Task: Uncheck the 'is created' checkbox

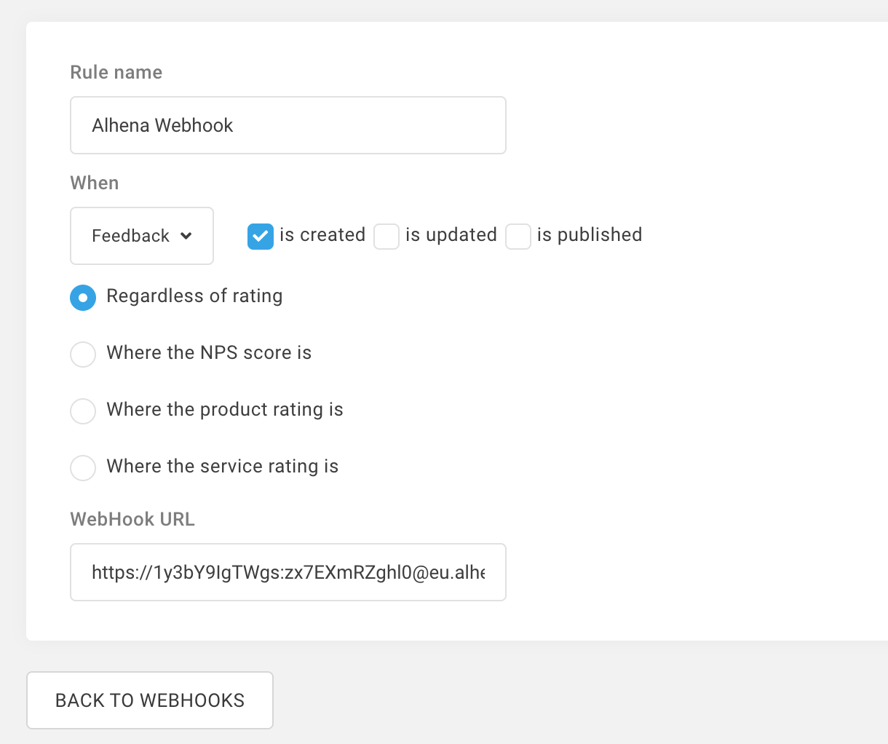Action: [260, 237]
